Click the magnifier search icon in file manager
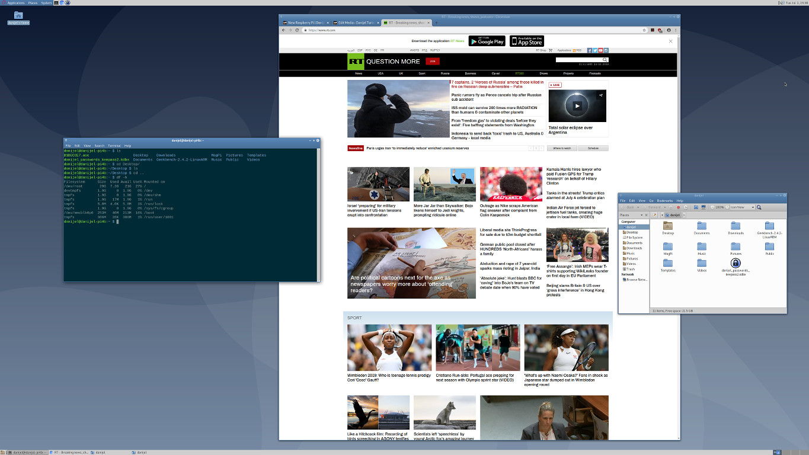 tap(759, 207)
